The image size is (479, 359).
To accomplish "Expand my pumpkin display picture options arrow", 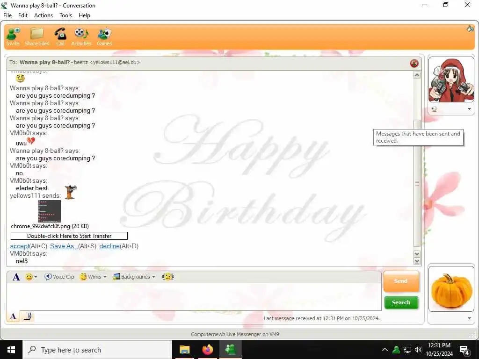I will (x=469, y=318).
